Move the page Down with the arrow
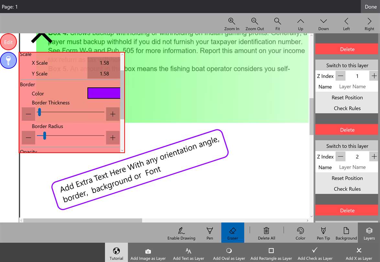 click(x=324, y=24)
